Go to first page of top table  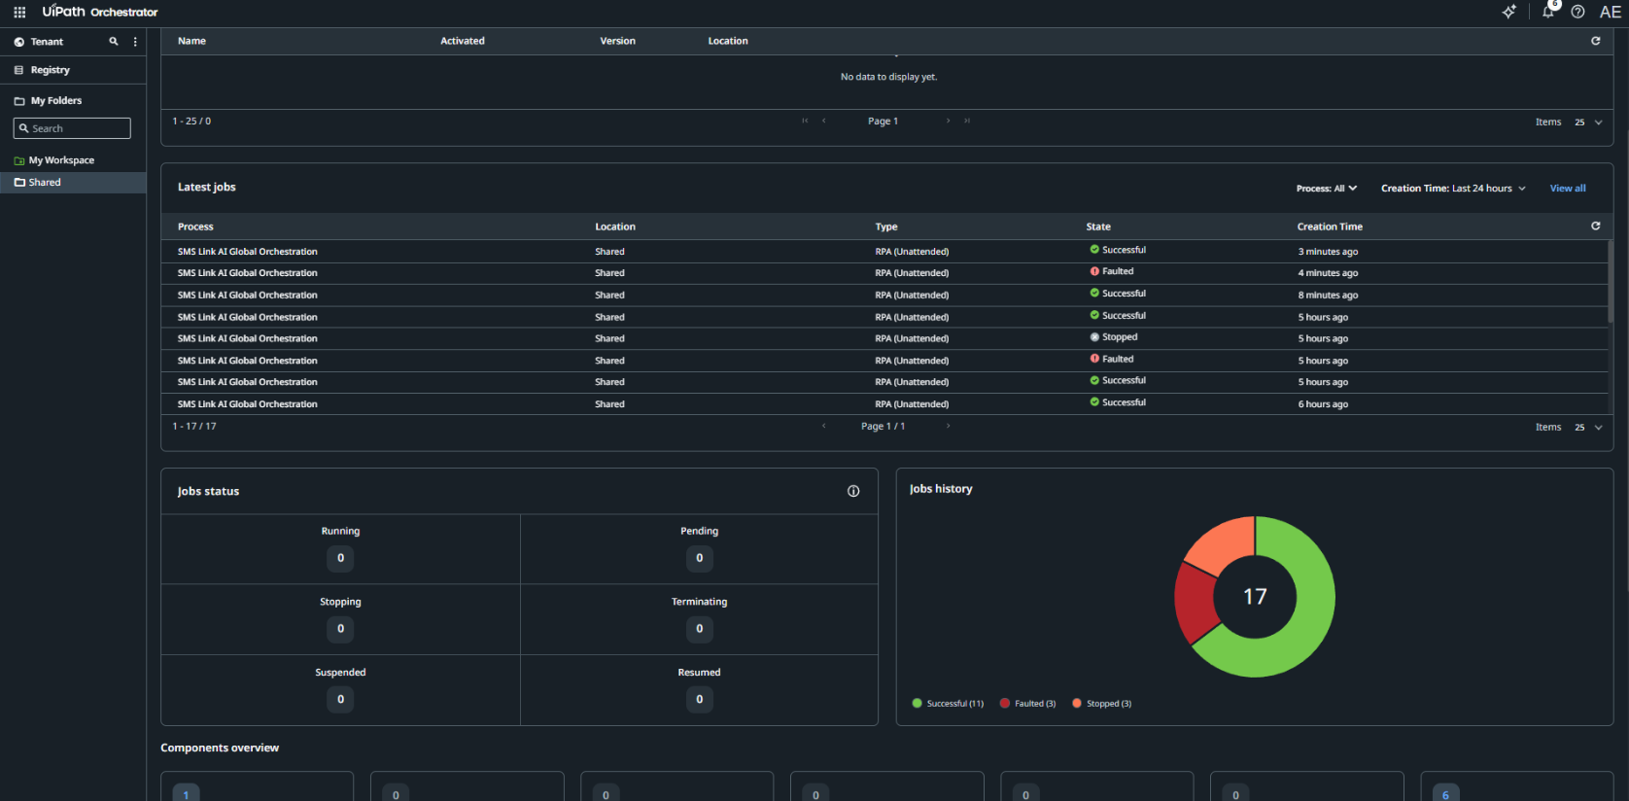(x=805, y=121)
